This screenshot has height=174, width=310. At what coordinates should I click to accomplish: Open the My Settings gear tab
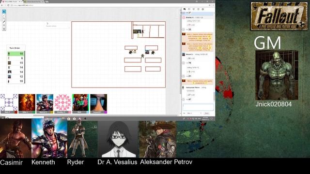coord(203,9)
